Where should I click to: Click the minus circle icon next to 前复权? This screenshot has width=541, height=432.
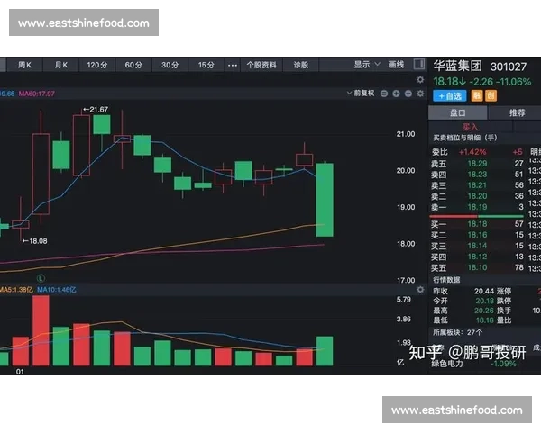click(384, 94)
